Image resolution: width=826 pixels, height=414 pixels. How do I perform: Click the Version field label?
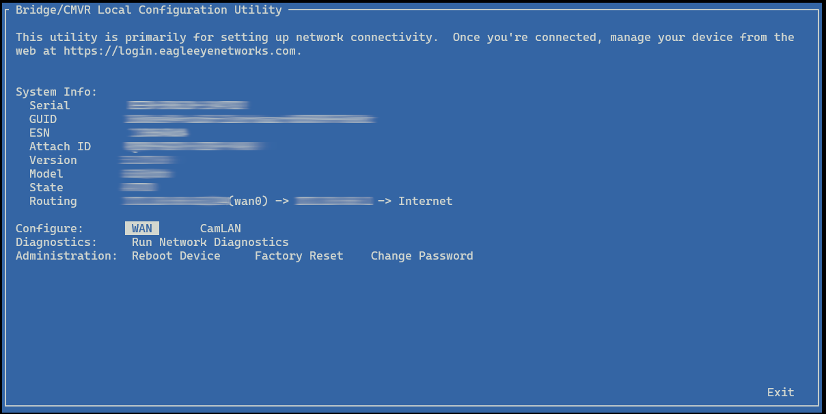53,160
